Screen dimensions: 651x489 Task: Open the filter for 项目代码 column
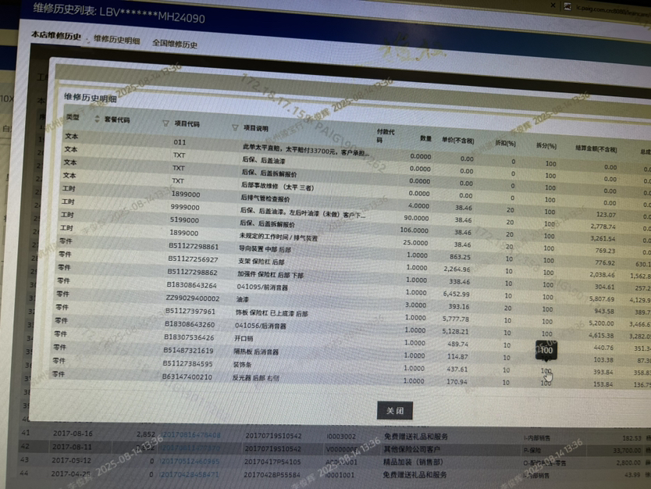165,123
